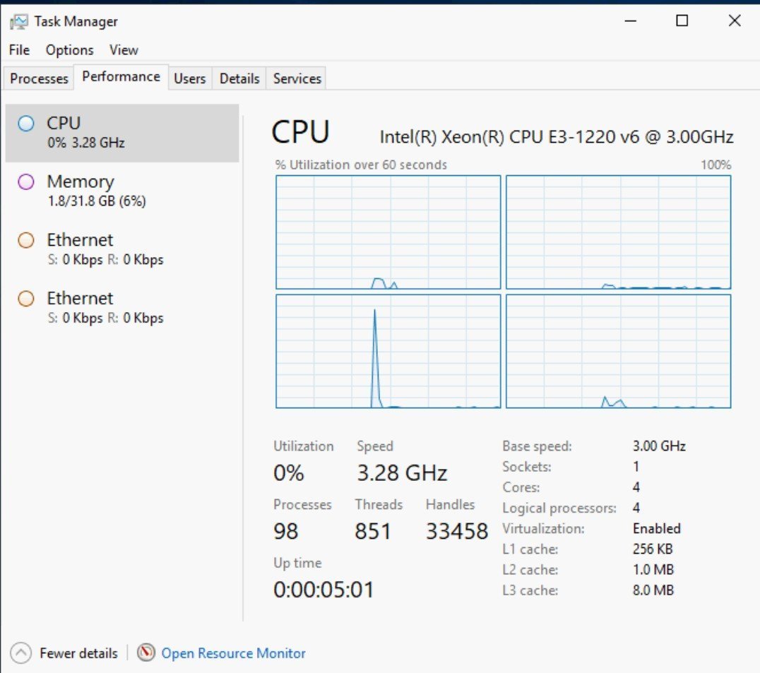The width and height of the screenshot is (760, 673).
Task: Switch to the Performance tab
Action: click(121, 77)
